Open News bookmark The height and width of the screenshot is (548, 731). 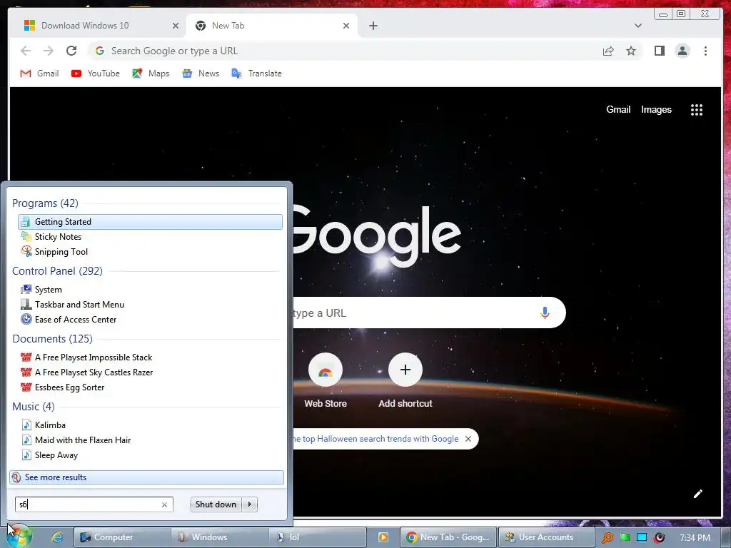201,73
